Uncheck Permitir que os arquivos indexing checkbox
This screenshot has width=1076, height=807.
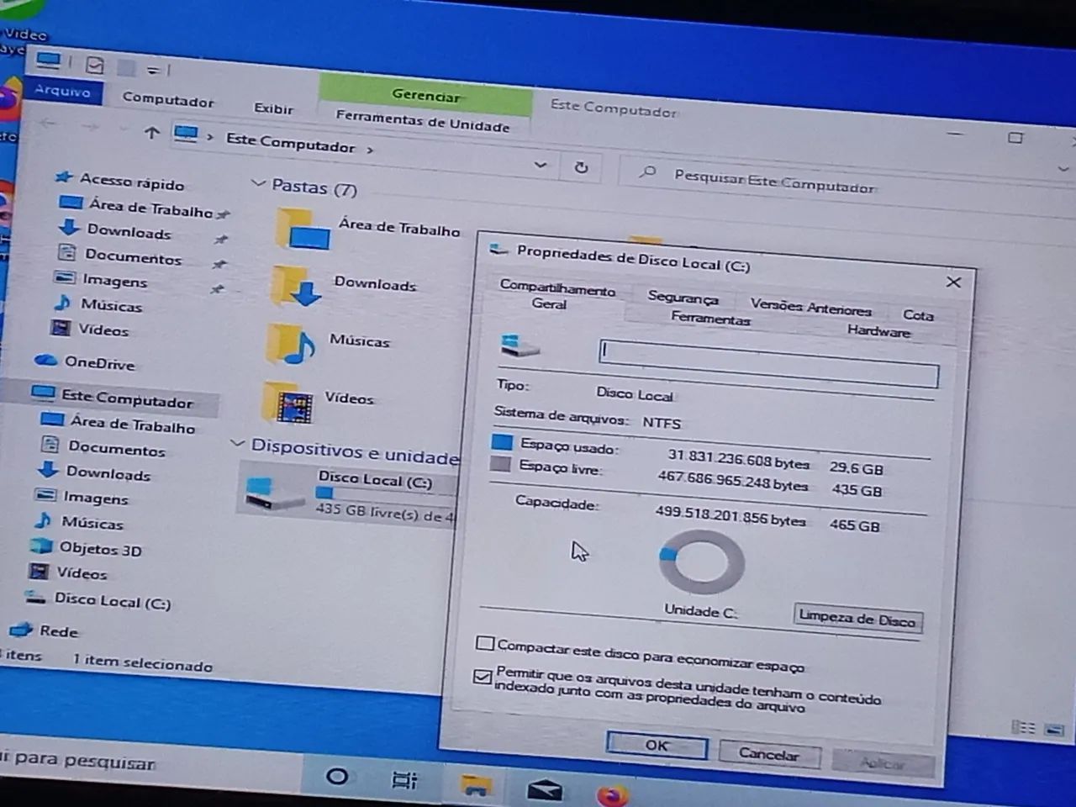[483, 676]
